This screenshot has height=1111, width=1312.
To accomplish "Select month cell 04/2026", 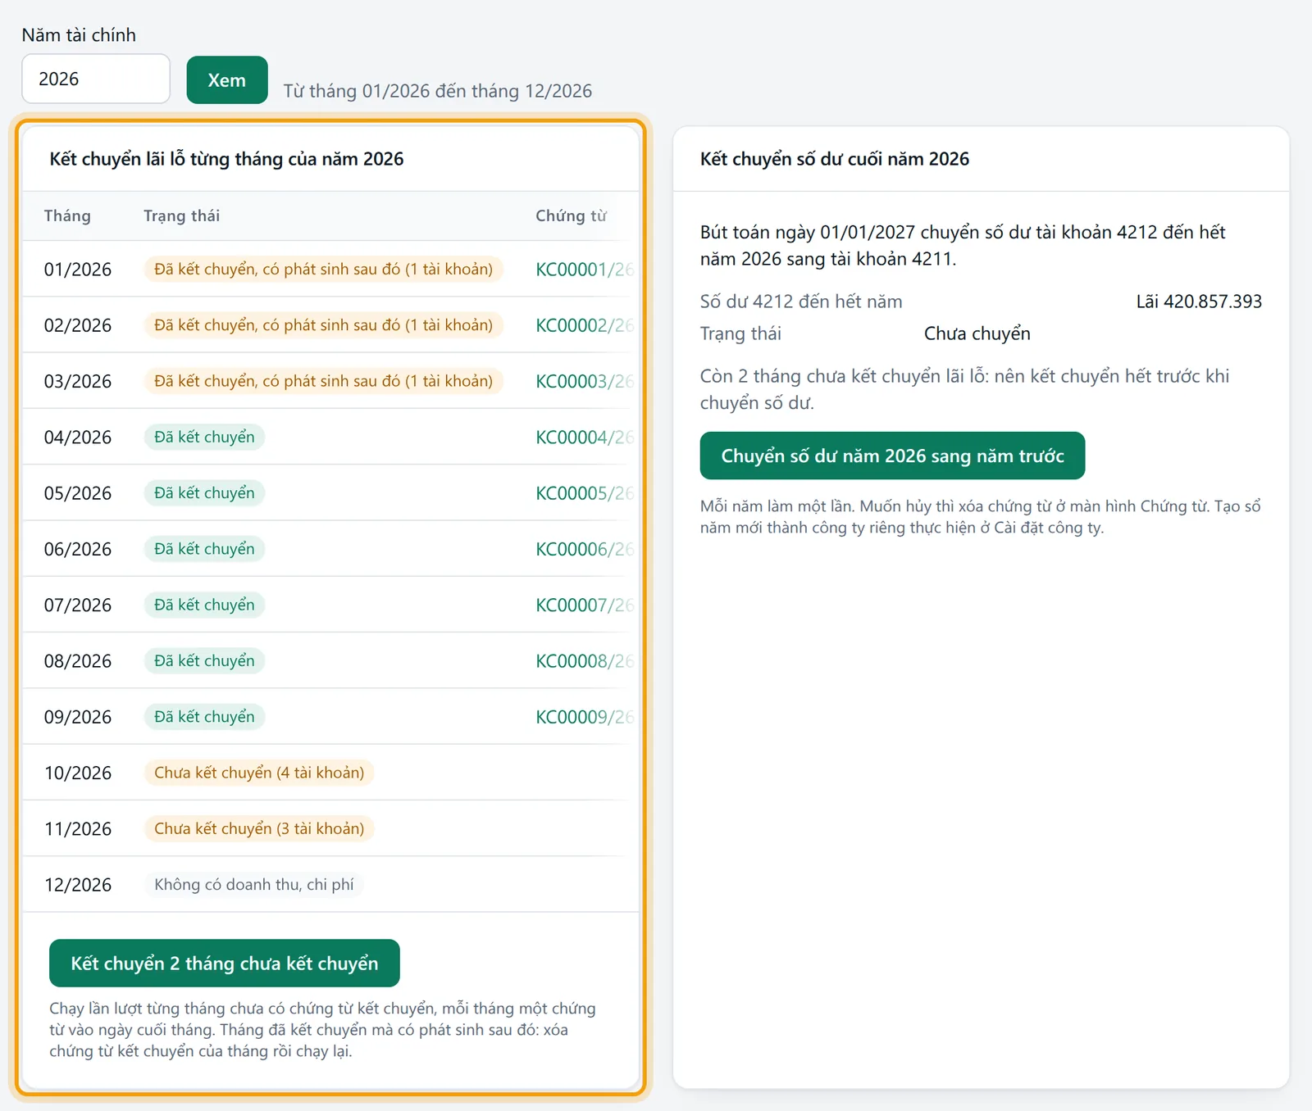I will (78, 438).
